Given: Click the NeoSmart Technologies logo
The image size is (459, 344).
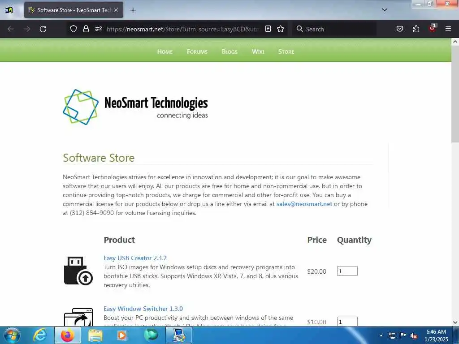Looking at the screenshot, I should tap(135, 107).
